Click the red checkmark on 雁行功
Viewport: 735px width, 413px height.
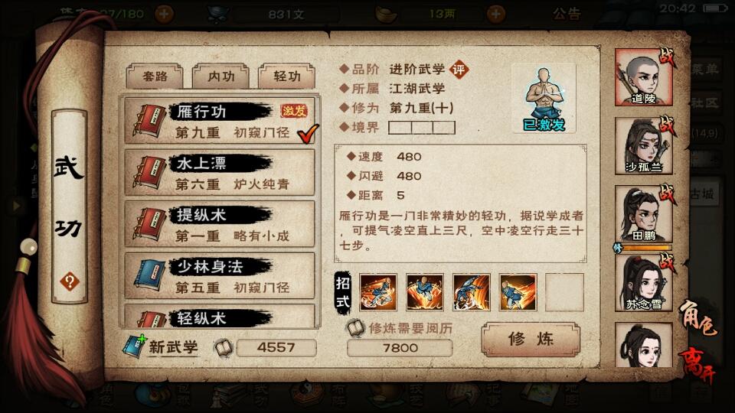308,133
